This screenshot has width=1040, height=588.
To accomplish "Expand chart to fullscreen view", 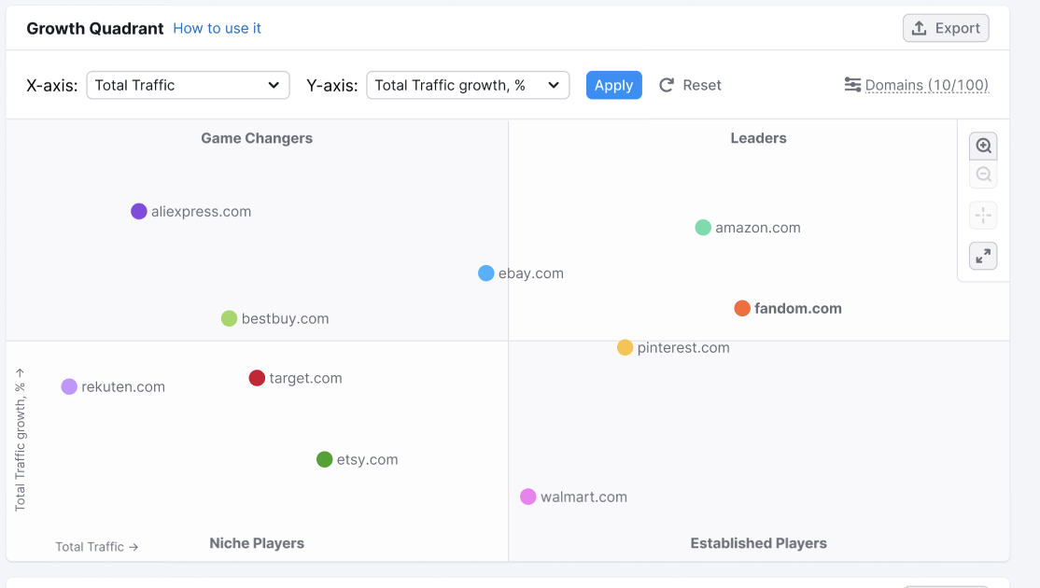I will (x=983, y=256).
